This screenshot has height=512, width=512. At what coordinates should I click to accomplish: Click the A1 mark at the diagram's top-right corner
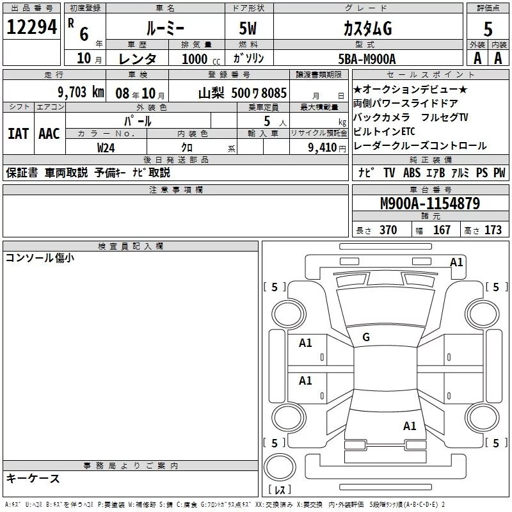point(456,262)
